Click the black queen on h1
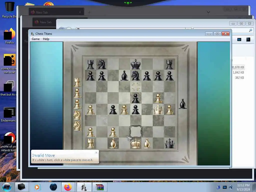Viewport: 256px width, 192px height. 169,143
